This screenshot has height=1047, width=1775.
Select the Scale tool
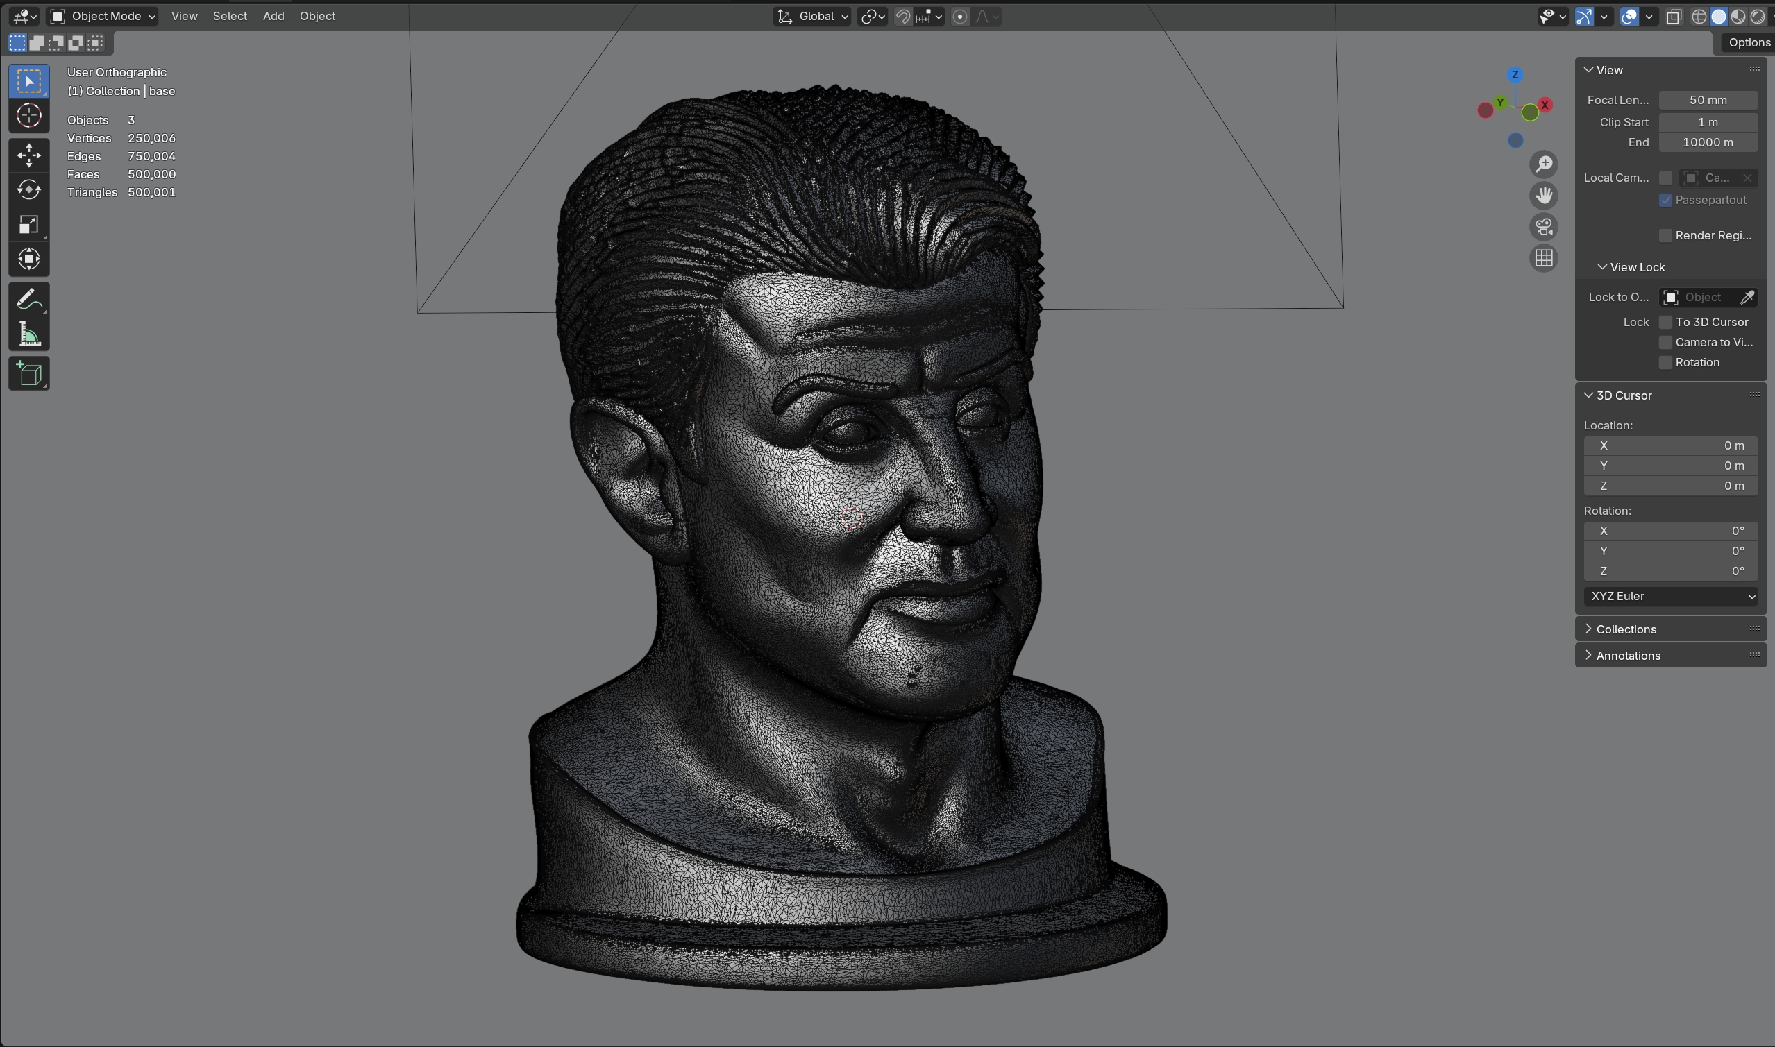[x=29, y=224]
